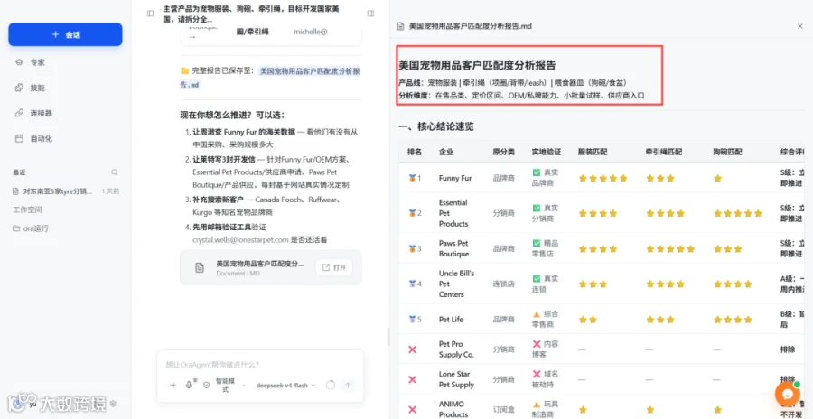813x419 pixels.
Task: Click the 打开 button on the document card
Action: tap(334, 267)
